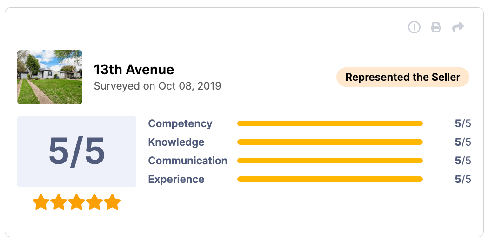Viewport: 495px width, 246px height.
Task: Click the Competency rating bar
Action: pyautogui.click(x=330, y=123)
